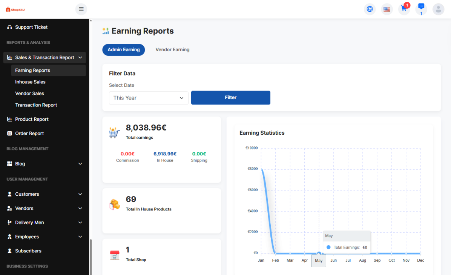Screen dimensions: 451x275
Task: Open the globe website icon
Action: pyautogui.click(x=370, y=9)
